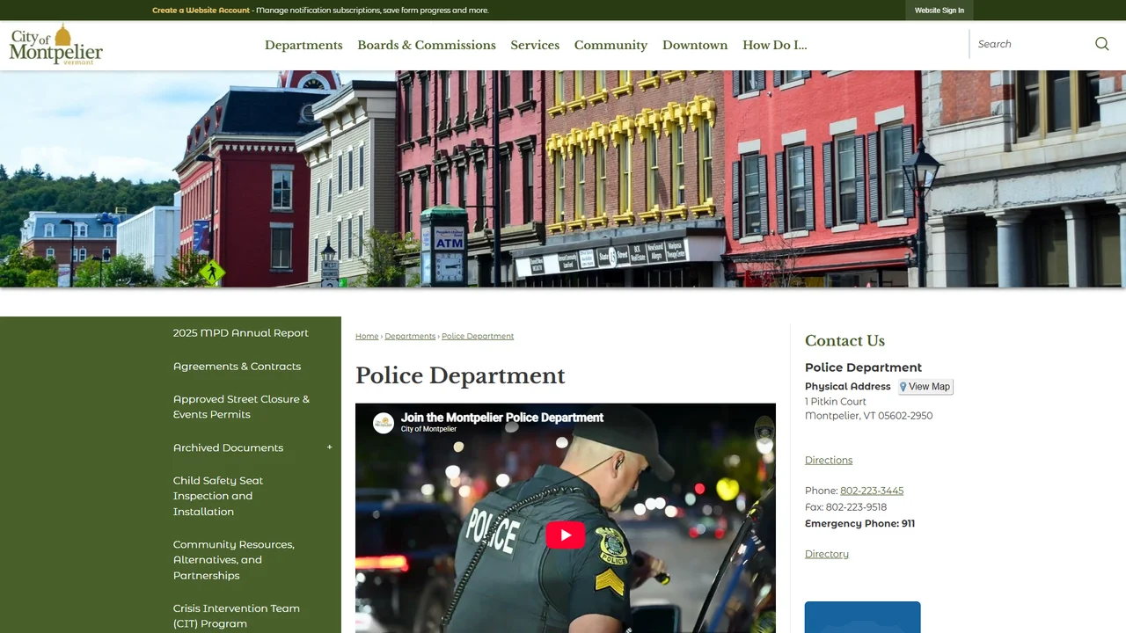Image resolution: width=1126 pixels, height=633 pixels.
Task: Click the Emergency Phone: 911 text
Action: [859, 523]
